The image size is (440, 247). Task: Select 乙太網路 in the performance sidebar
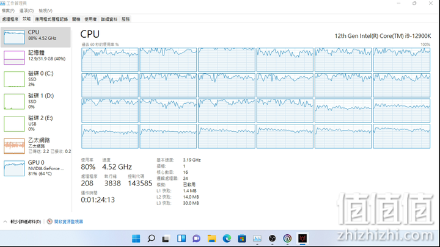pos(35,146)
